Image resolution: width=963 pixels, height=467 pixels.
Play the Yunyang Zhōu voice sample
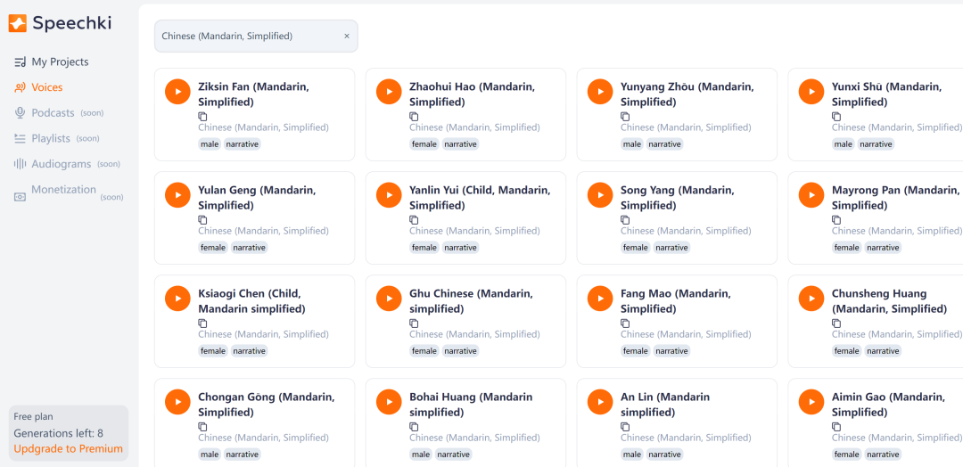coord(600,91)
